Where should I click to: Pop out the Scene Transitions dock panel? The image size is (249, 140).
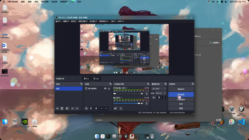[165, 84]
